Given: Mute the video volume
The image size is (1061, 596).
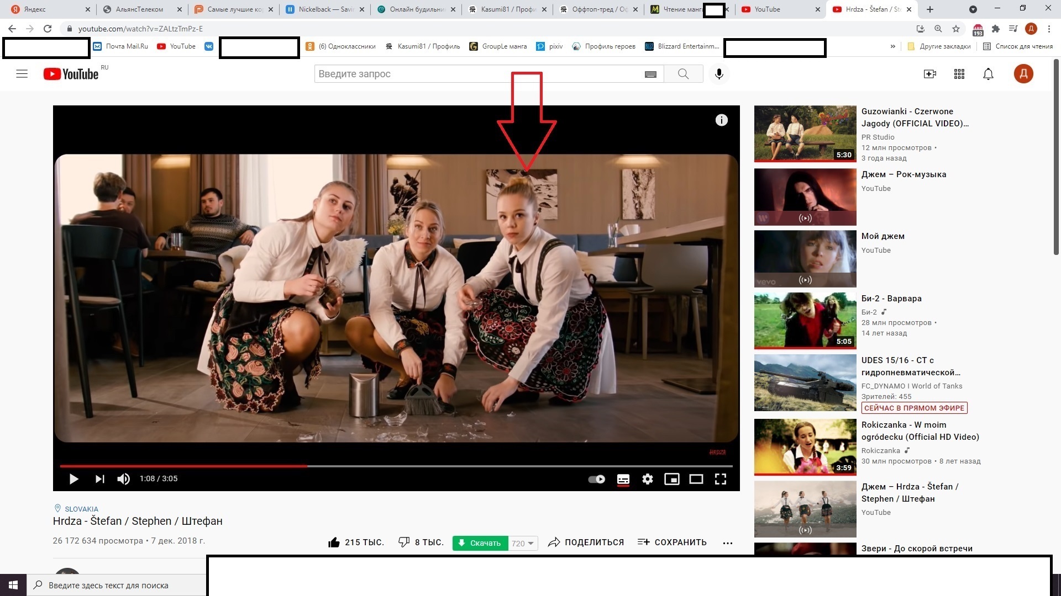Looking at the screenshot, I should (x=123, y=479).
